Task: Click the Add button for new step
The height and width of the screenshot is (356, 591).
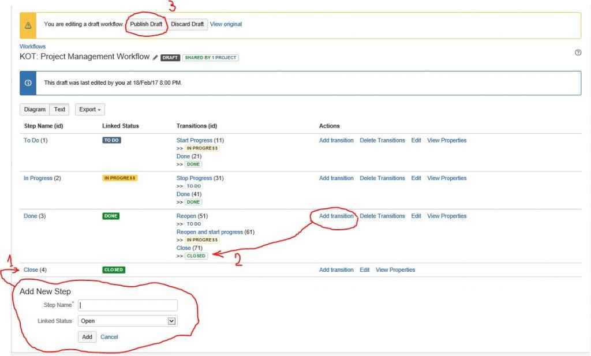Action: pos(87,337)
